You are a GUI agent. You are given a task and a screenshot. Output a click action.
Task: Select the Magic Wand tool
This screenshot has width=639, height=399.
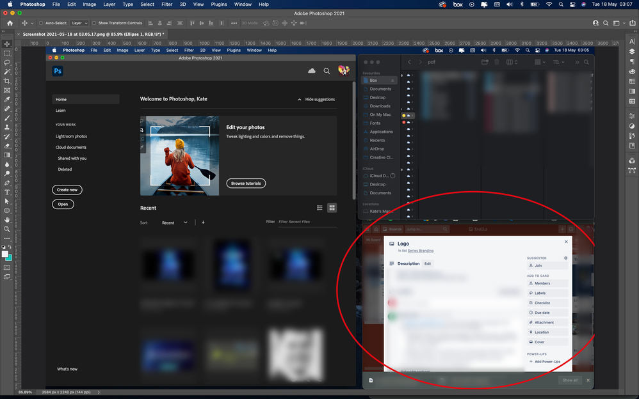(7, 72)
